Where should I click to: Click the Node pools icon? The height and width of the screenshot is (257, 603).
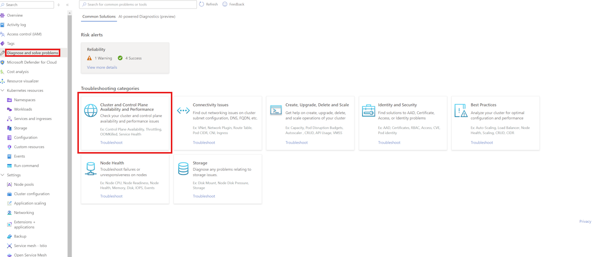tap(10, 185)
